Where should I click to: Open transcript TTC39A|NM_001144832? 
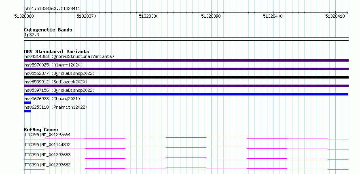coord(47,145)
